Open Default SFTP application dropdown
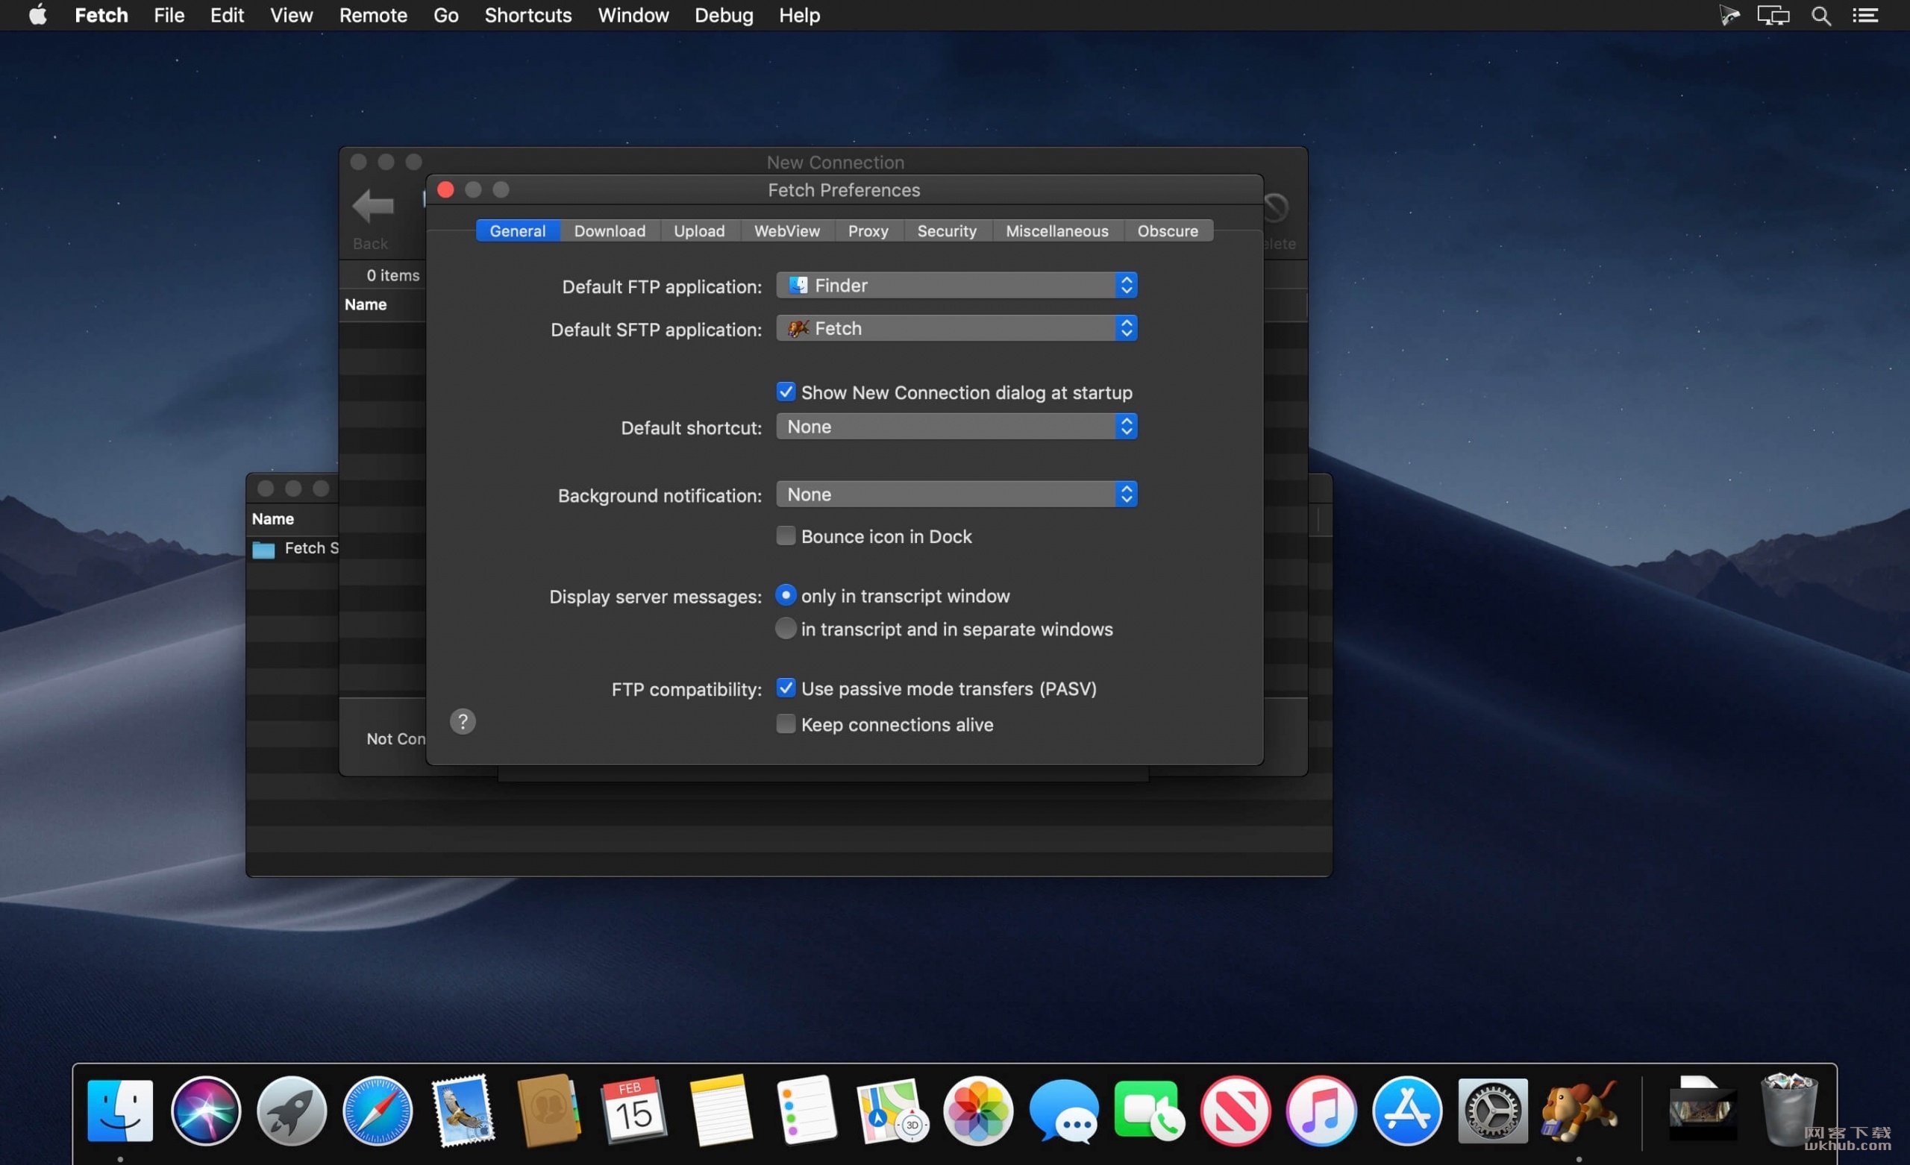Screen dimensions: 1910x1165 [956, 329]
